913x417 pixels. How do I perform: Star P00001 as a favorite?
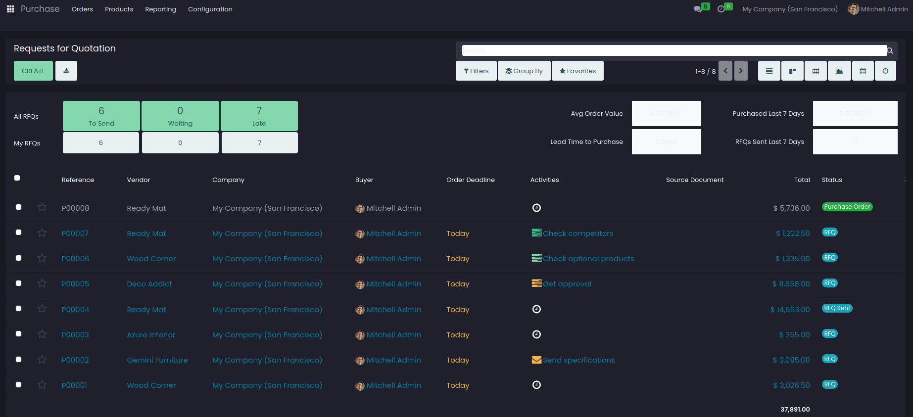click(42, 384)
